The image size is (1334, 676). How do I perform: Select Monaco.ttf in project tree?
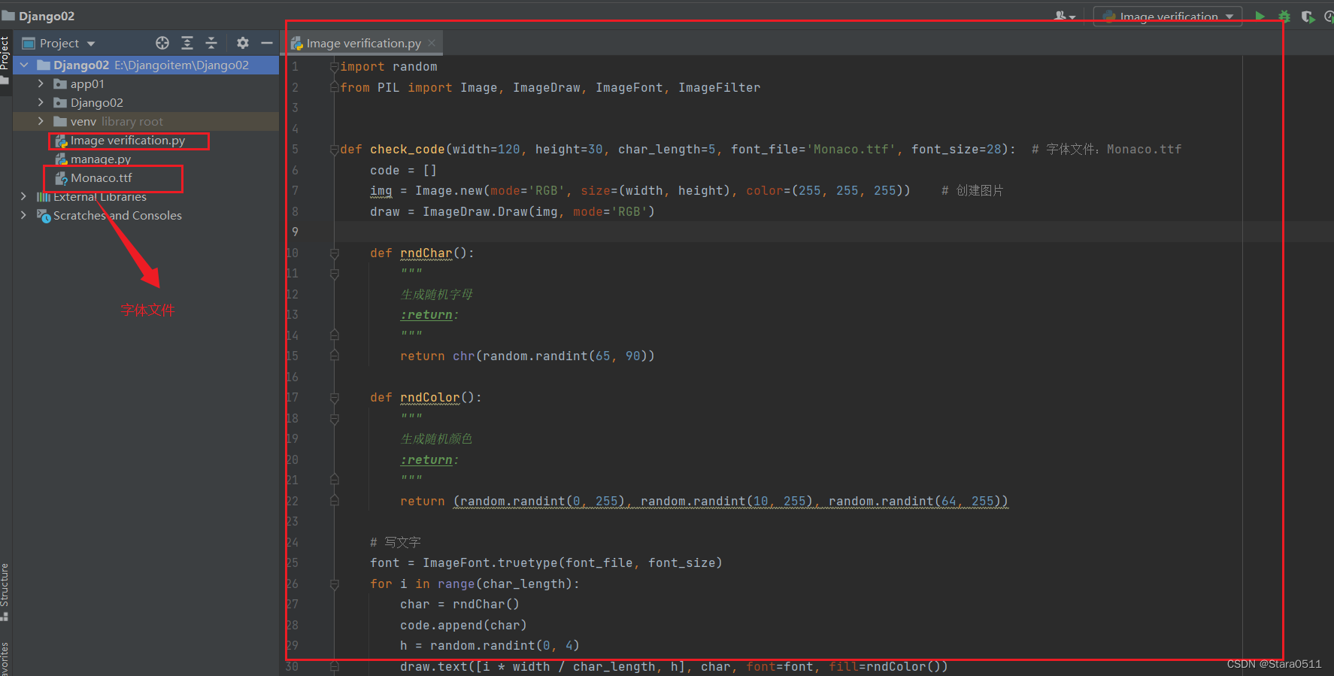pos(102,178)
